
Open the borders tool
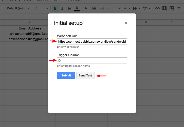pyautogui.click(x=94, y=8)
